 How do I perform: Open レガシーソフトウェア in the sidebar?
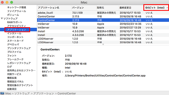coord(19,63)
